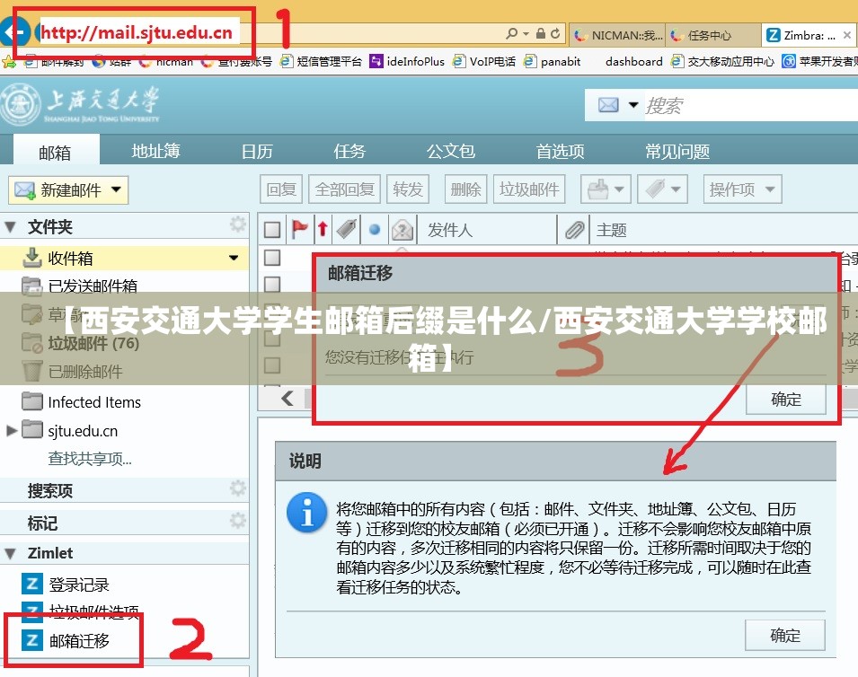Sort by the read status dot column
The height and width of the screenshot is (677, 858).
point(375,230)
